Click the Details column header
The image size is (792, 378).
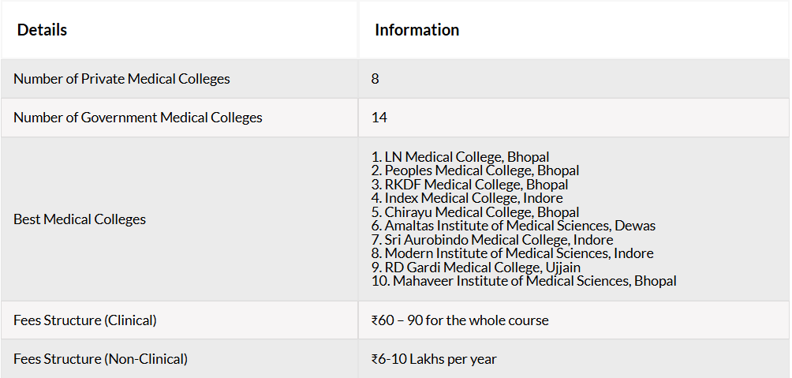coord(42,30)
